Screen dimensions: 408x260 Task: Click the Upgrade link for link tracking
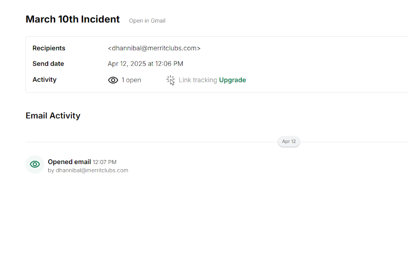pos(232,80)
